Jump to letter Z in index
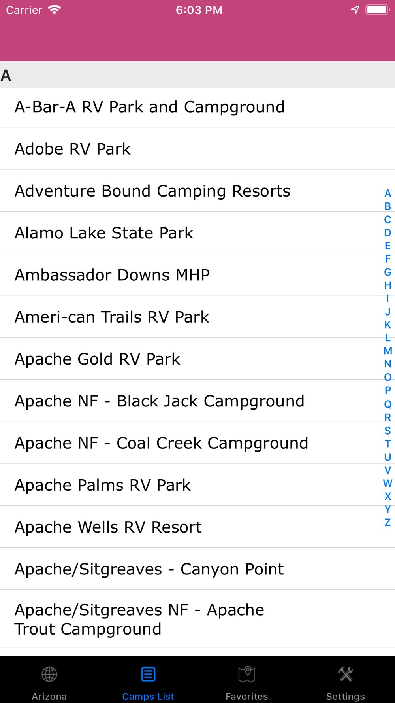395x703 pixels. [387, 522]
